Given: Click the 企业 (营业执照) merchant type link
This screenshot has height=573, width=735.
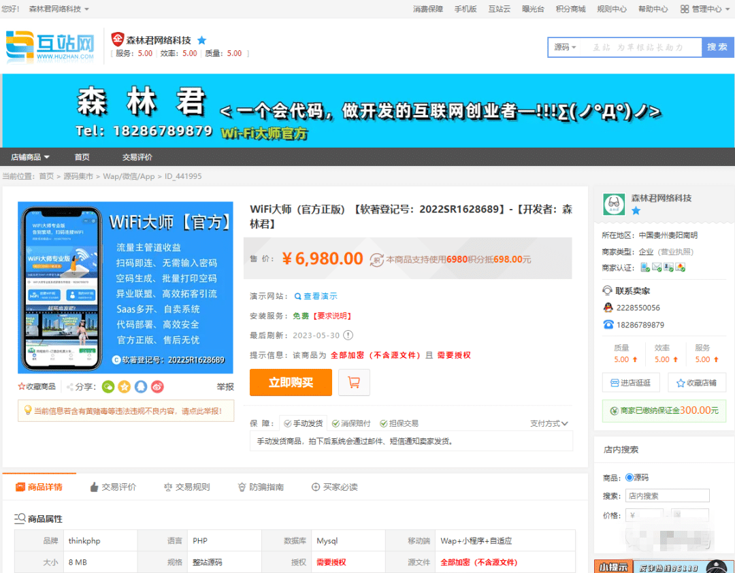Looking at the screenshot, I should 666,252.
